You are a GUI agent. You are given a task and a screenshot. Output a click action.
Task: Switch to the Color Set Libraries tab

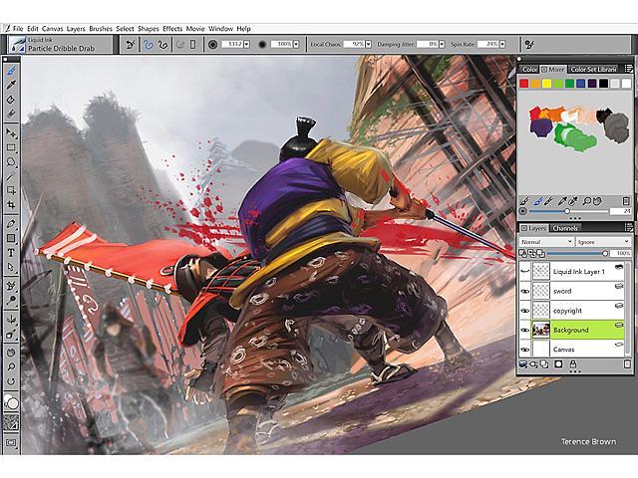[x=593, y=69]
